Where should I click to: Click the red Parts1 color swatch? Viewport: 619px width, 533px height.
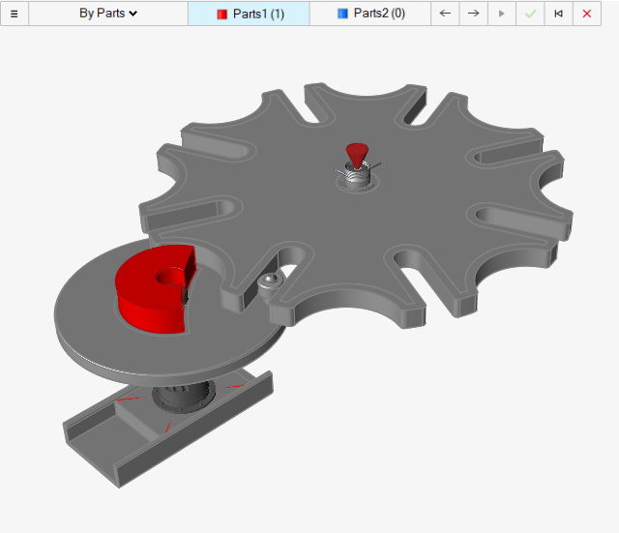(x=221, y=15)
